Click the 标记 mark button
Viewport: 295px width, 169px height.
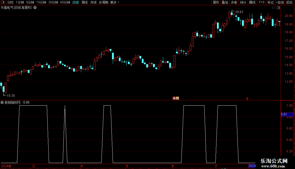(270, 2)
